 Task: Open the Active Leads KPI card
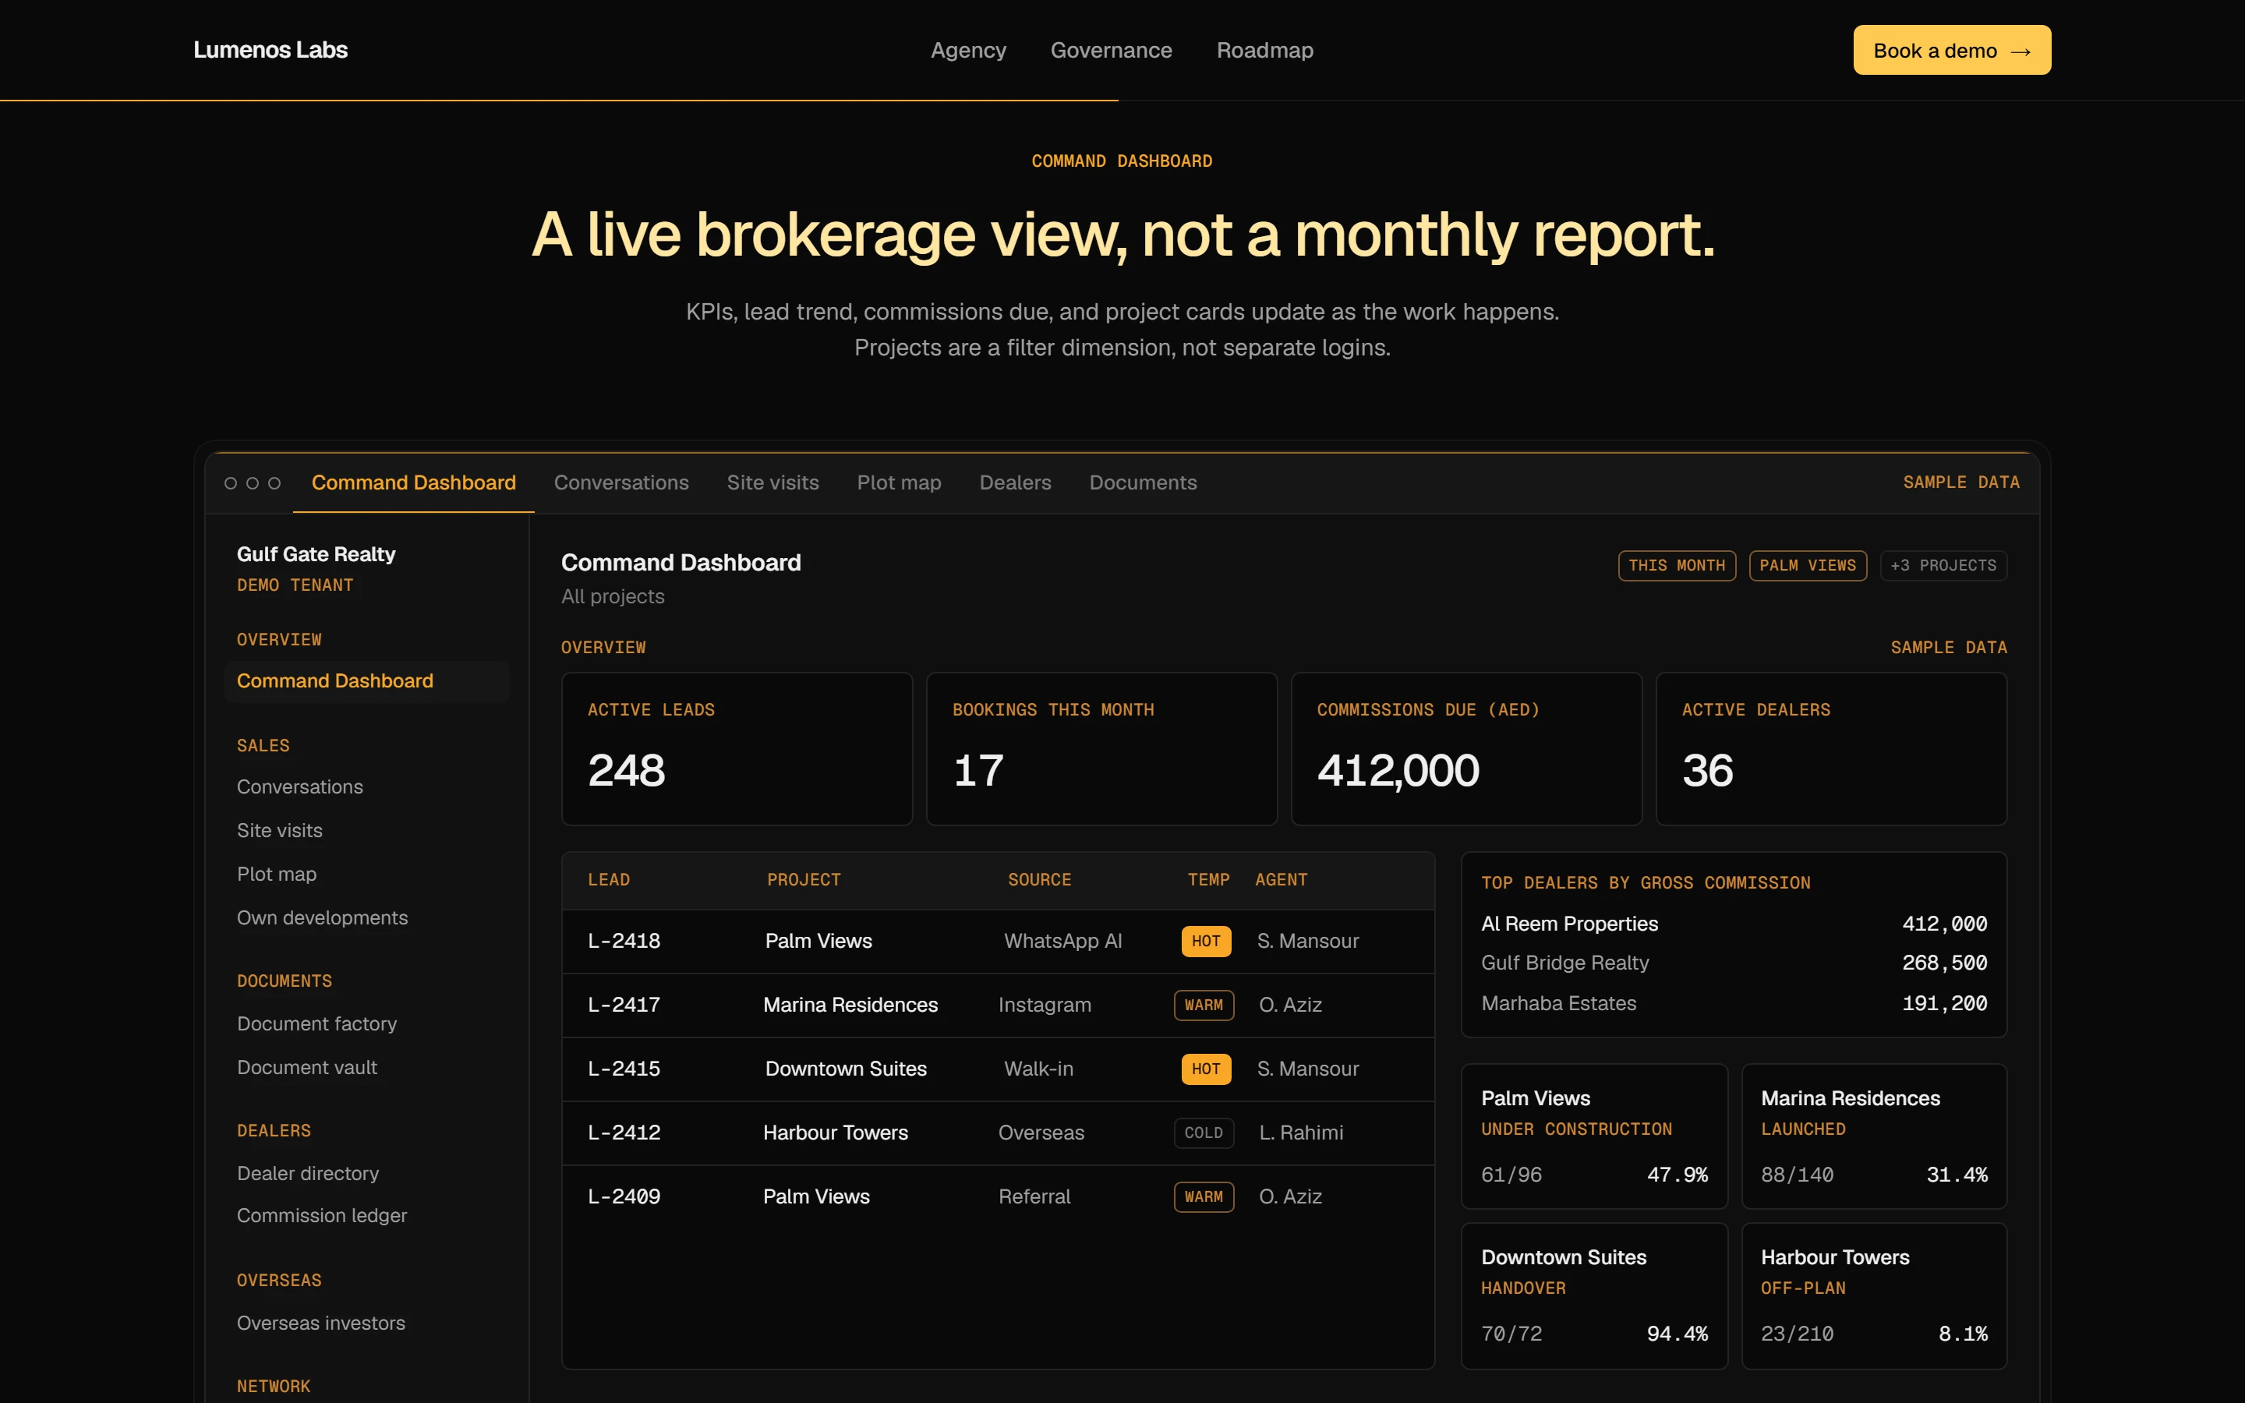click(x=737, y=749)
